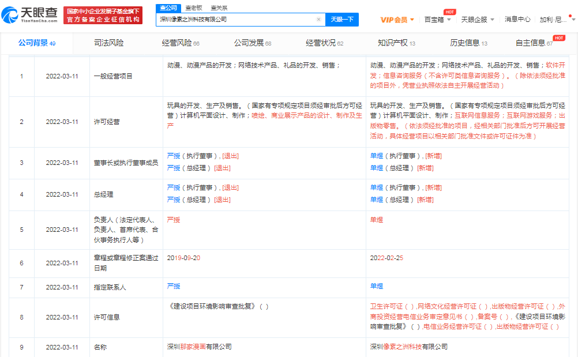The width and height of the screenshot is (578, 357).
Task: Click the 一般经营项目 change item cell
Action: (126, 76)
